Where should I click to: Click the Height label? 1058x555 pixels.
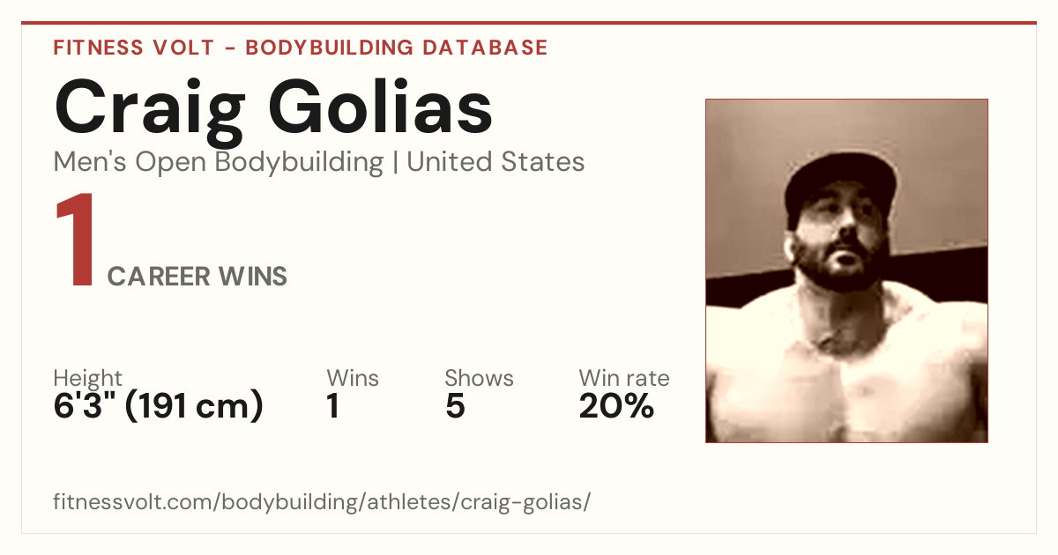pos(88,379)
